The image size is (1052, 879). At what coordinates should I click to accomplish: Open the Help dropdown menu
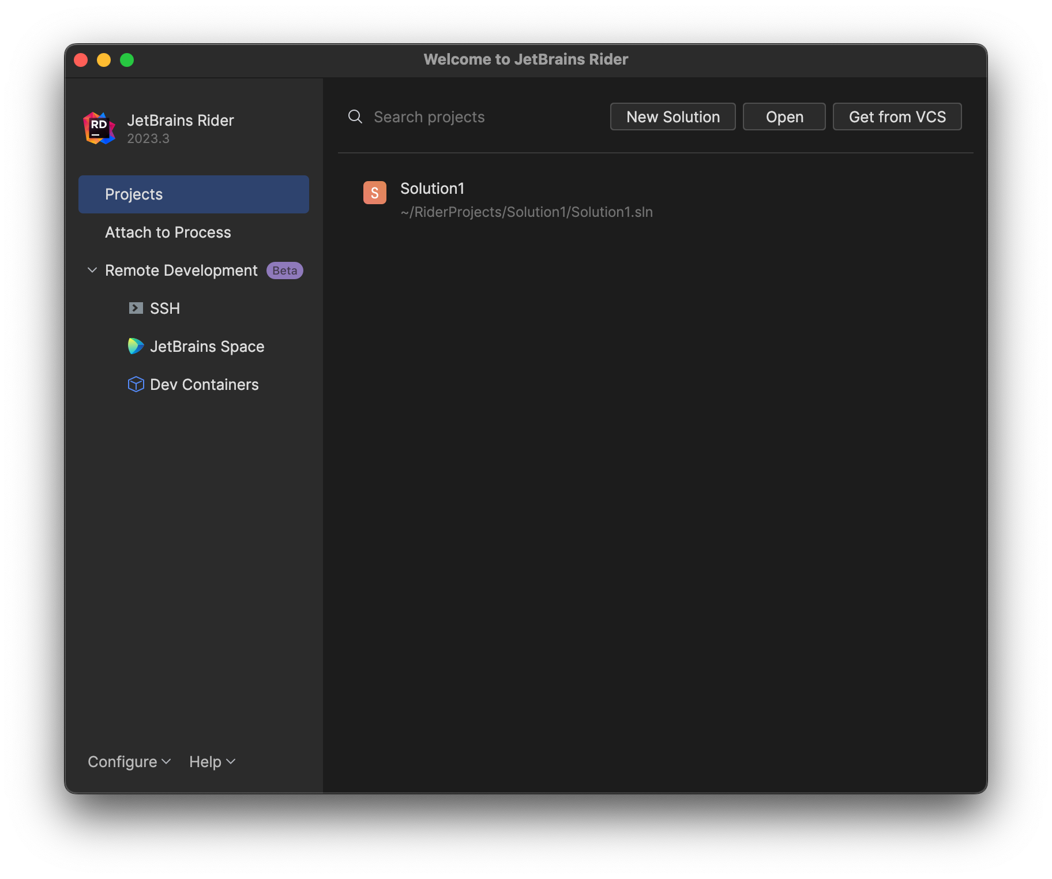point(212,762)
